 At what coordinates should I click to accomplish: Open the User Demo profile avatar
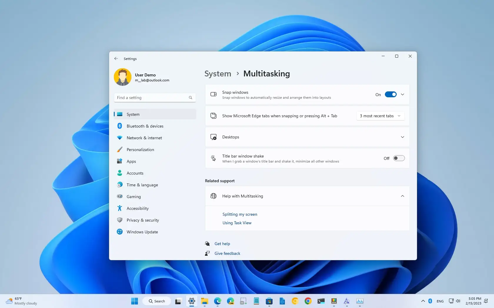coord(123,77)
